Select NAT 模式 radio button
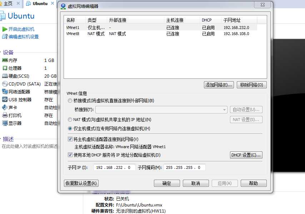 click(70, 120)
